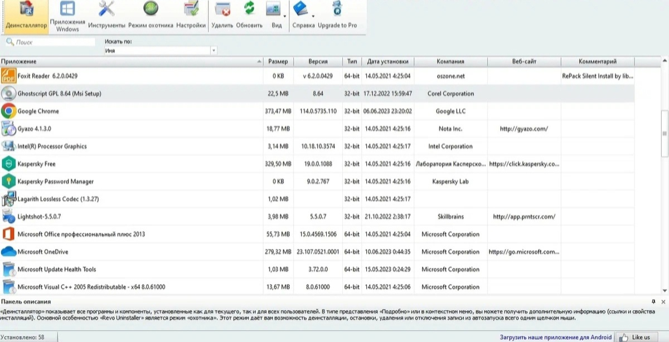This screenshot has height=342, width=669.
Task: Select Microsoft Update Health Tools icon
Action: click(8, 270)
